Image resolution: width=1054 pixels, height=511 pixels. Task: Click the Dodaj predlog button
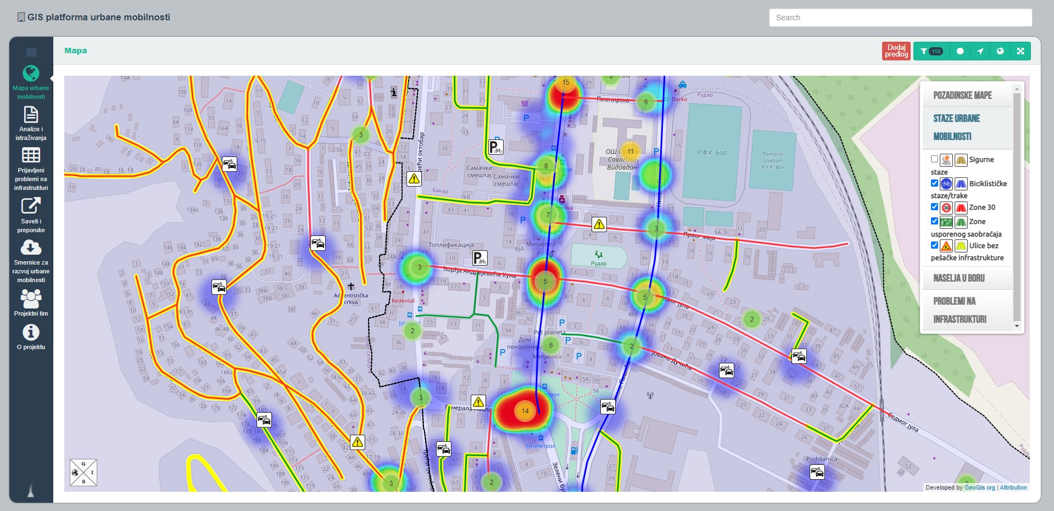click(x=896, y=51)
